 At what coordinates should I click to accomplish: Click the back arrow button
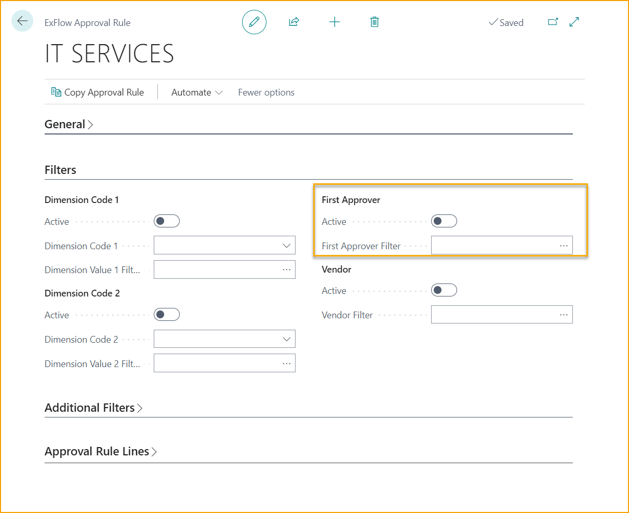[x=22, y=21]
